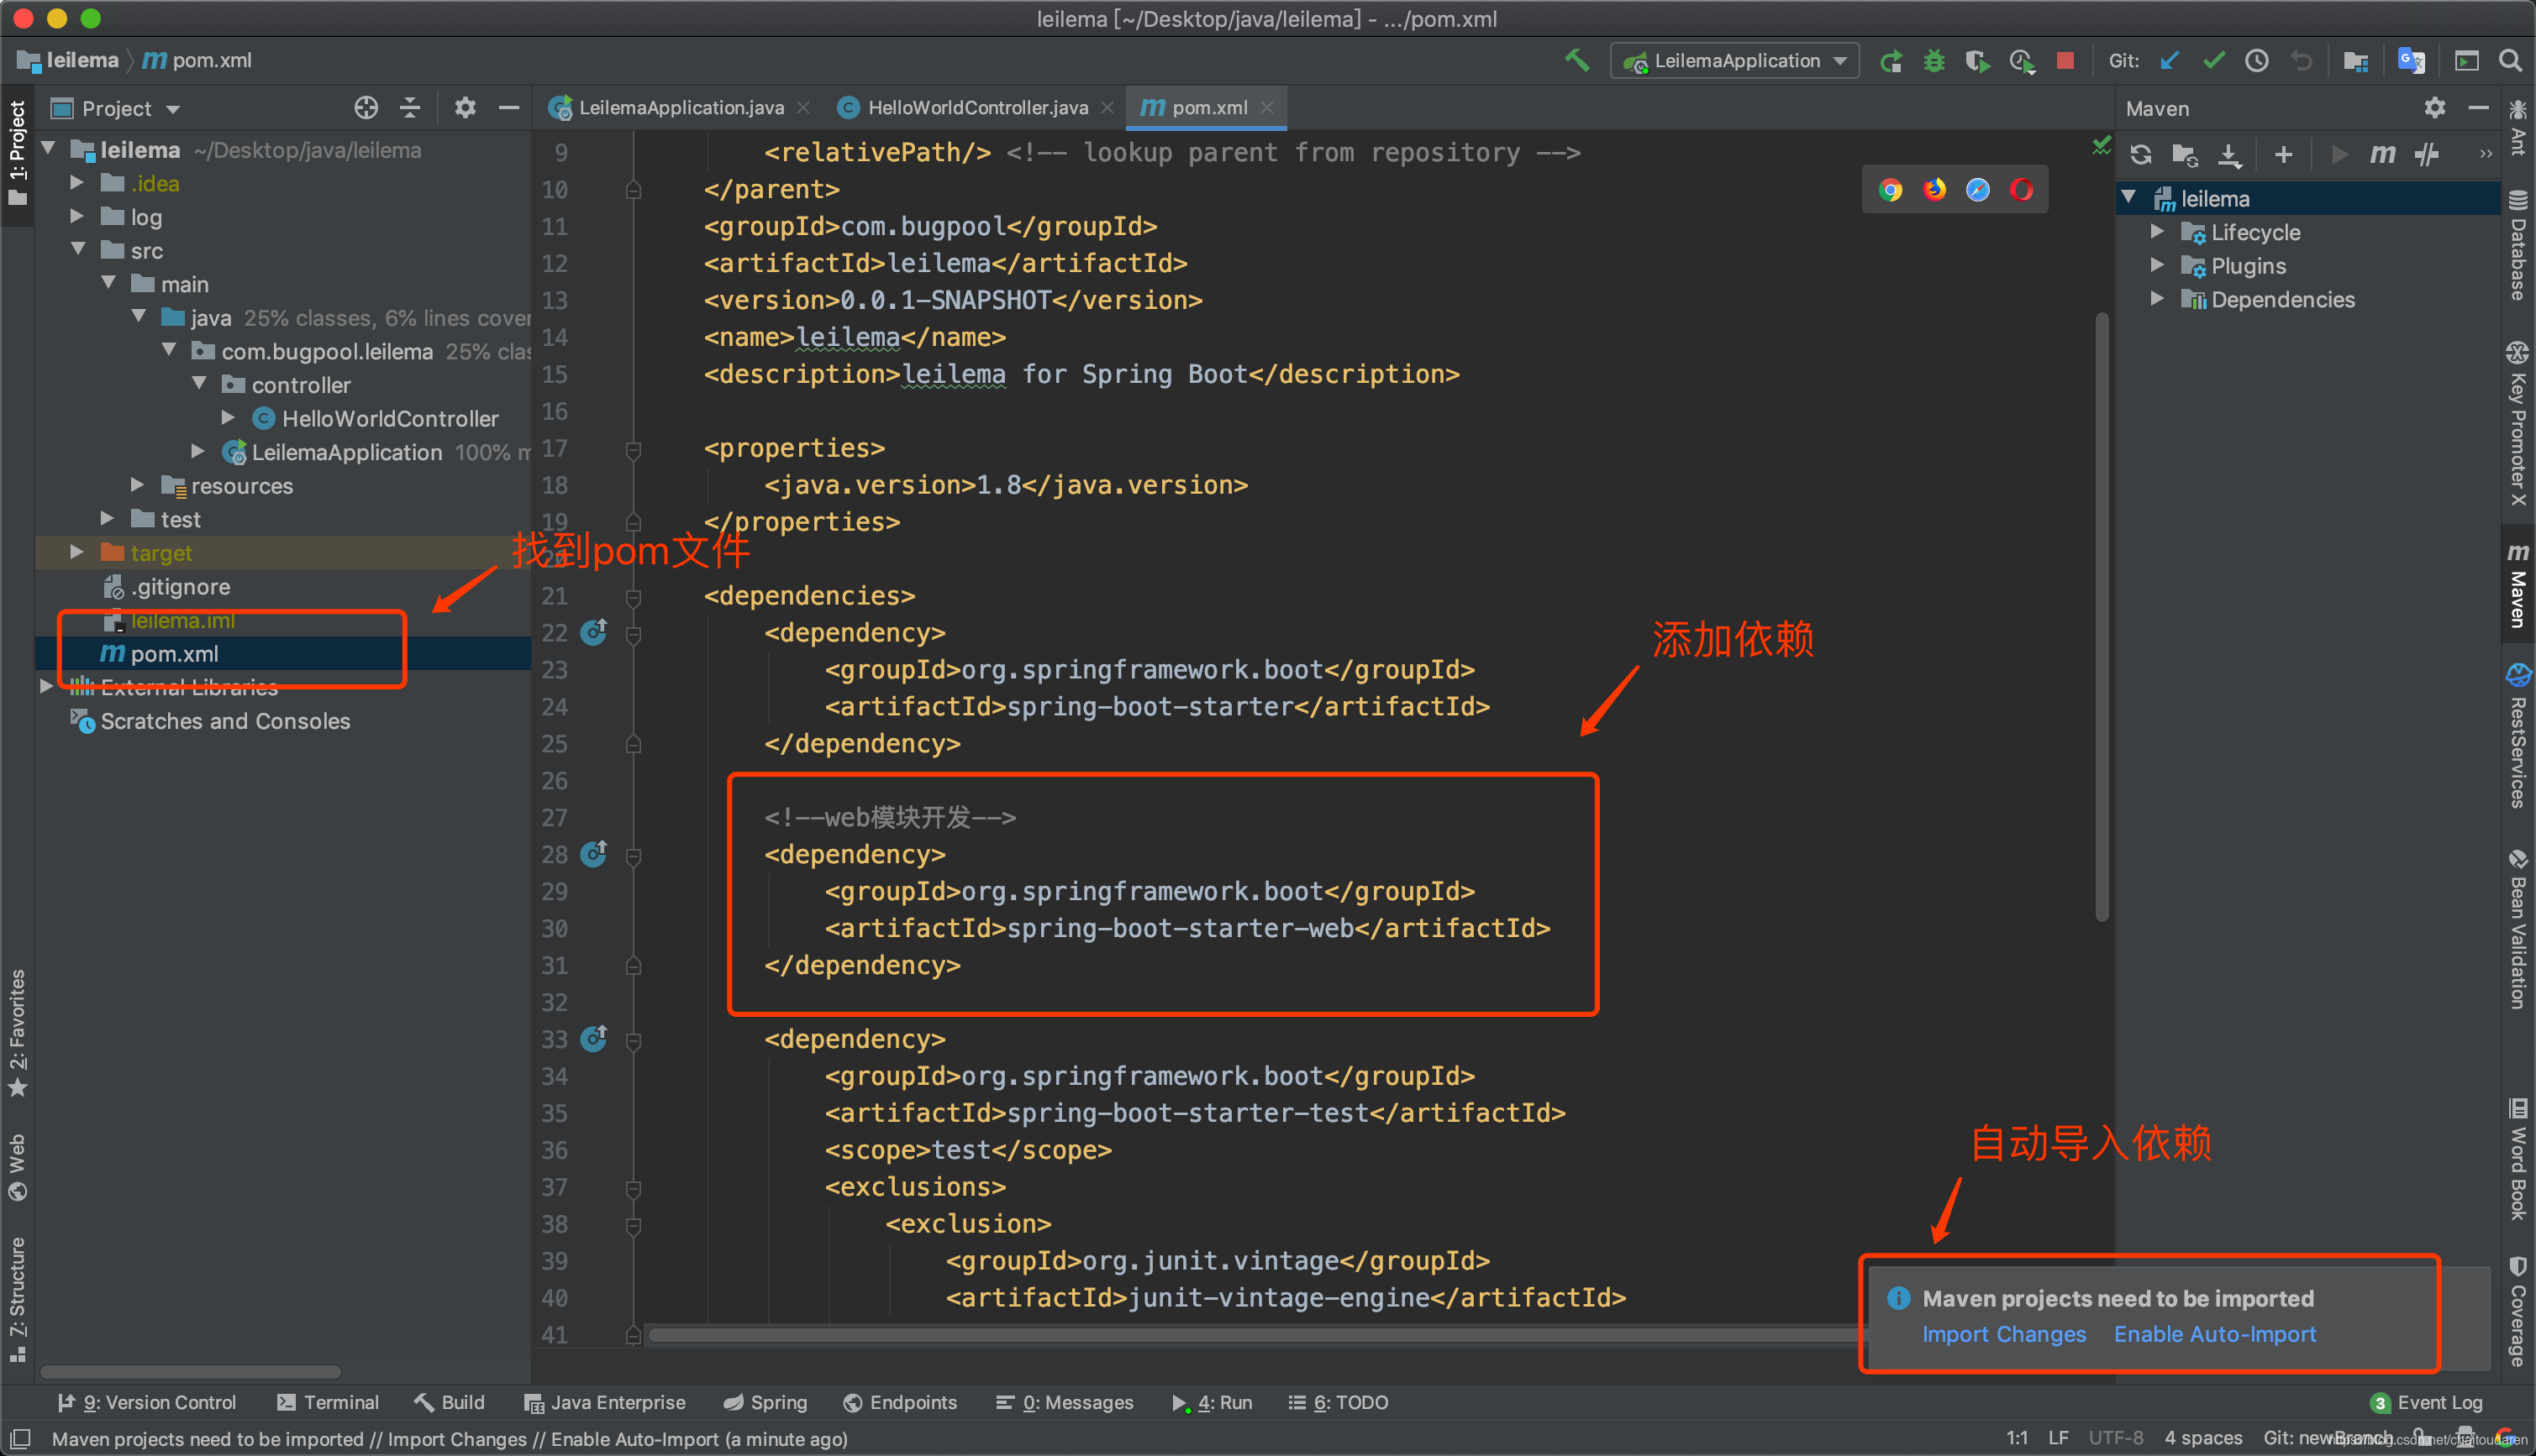Viewport: 2536px width, 1456px height.
Task: Execute Maven goal m icon
Action: click(x=2383, y=155)
